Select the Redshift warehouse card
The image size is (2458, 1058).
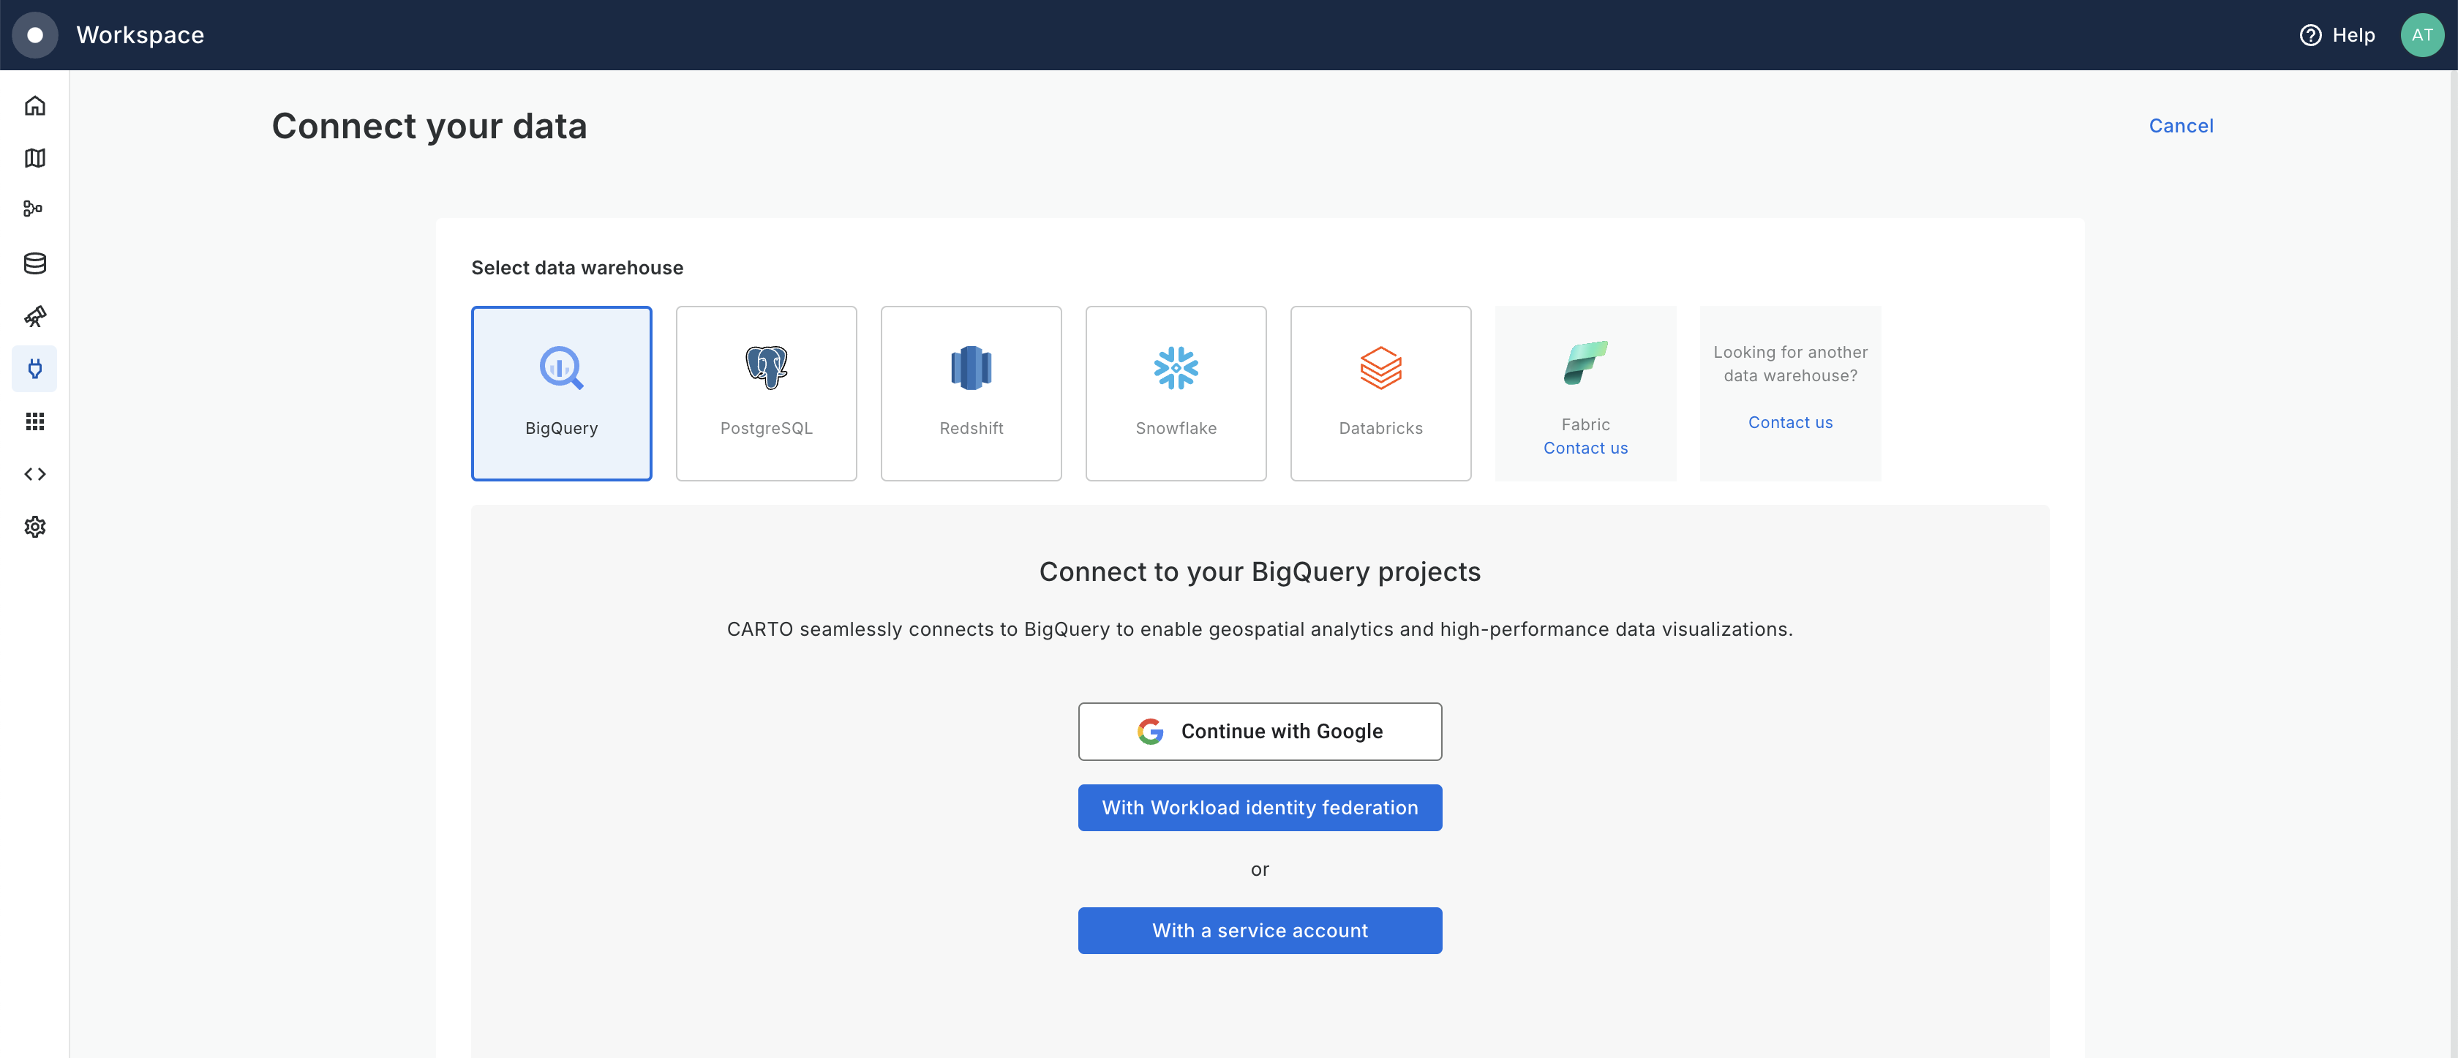tap(971, 393)
